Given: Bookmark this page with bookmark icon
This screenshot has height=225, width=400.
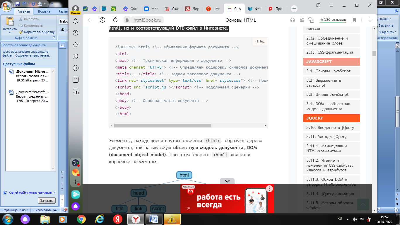Looking at the screenshot, I should [354, 20].
